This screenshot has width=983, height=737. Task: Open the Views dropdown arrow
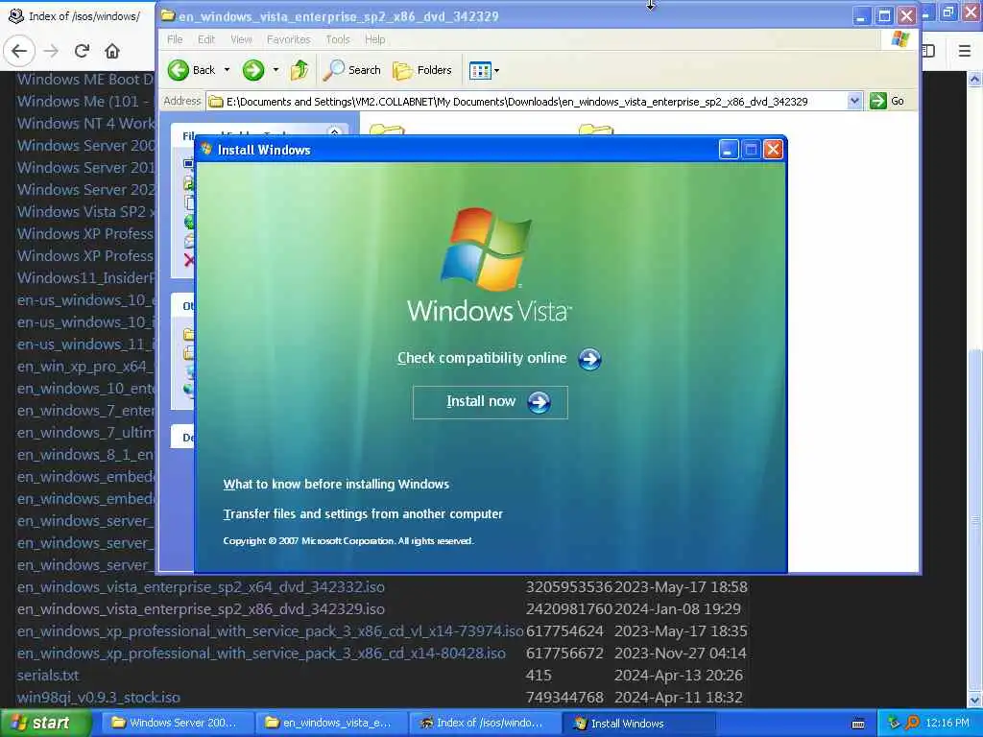pyautogui.click(x=496, y=71)
